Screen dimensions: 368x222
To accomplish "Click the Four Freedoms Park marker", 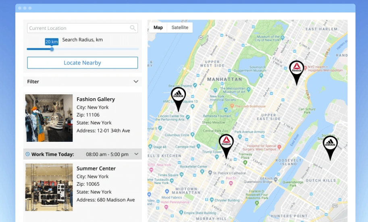I will point(257,203).
